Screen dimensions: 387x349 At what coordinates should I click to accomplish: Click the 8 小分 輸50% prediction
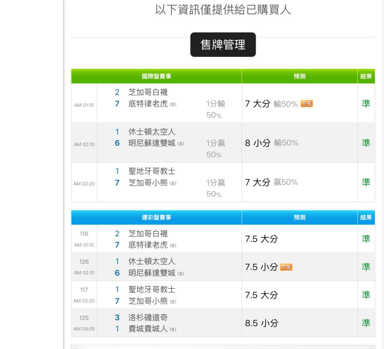(272, 143)
